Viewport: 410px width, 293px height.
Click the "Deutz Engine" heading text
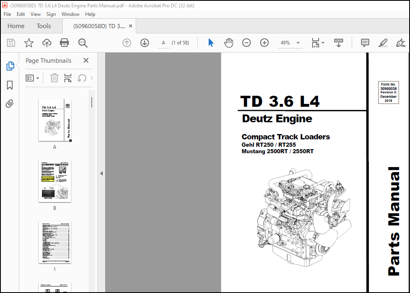pos(277,119)
